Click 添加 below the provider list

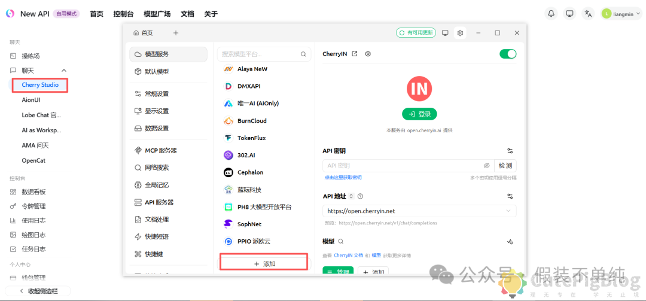tap(264, 263)
